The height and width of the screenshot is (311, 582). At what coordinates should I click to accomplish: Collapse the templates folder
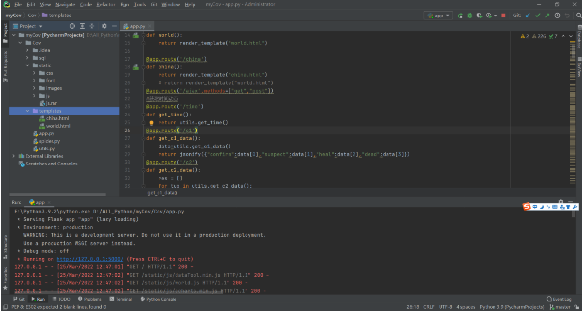[28, 110]
